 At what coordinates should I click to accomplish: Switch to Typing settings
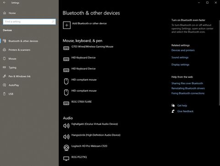click(12, 67)
